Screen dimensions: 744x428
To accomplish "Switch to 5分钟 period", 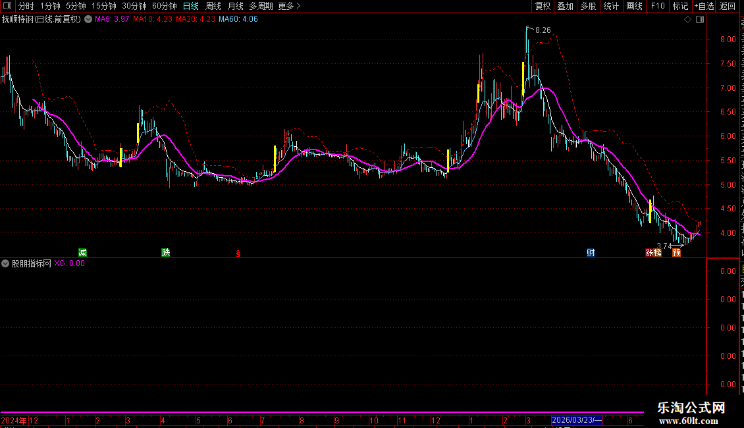I will [76, 6].
